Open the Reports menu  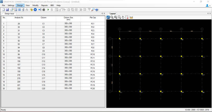click(45, 5)
